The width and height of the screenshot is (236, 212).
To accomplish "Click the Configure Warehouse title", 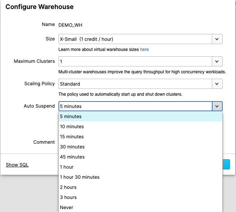I will [39, 7].
